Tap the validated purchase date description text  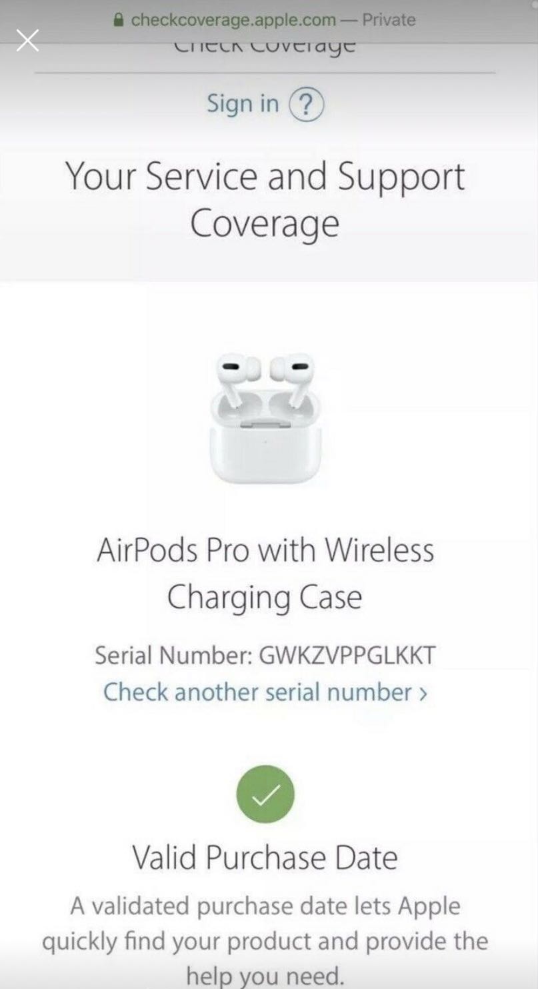[265, 942]
